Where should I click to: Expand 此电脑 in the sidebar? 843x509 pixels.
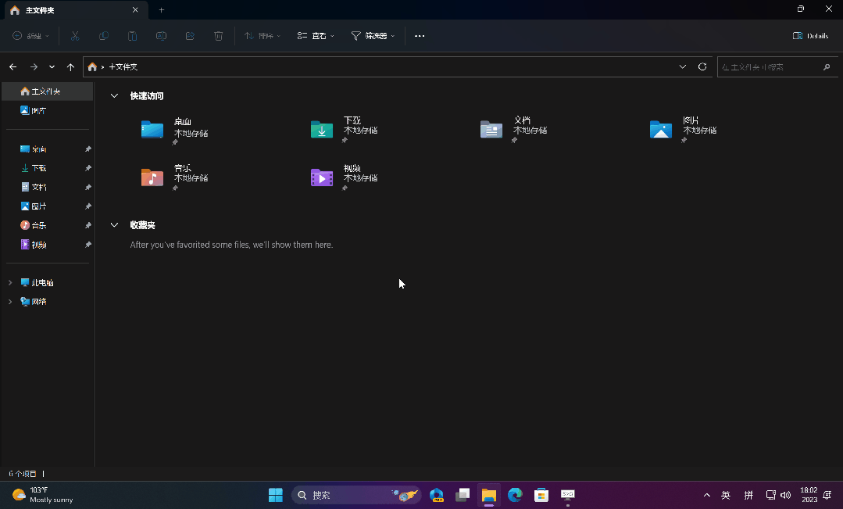[x=10, y=282]
